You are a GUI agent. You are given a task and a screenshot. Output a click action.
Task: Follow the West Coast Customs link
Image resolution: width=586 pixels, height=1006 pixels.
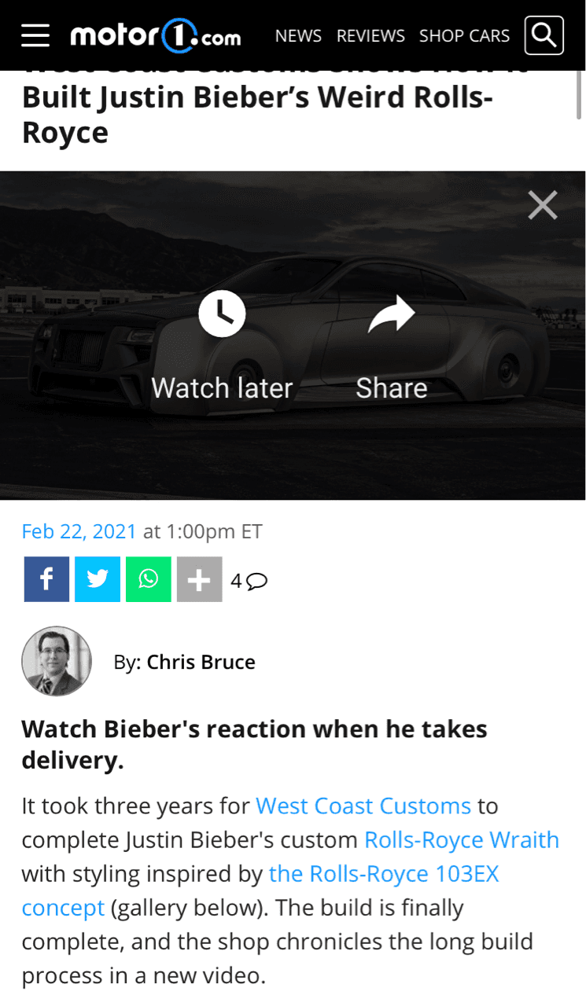click(363, 806)
